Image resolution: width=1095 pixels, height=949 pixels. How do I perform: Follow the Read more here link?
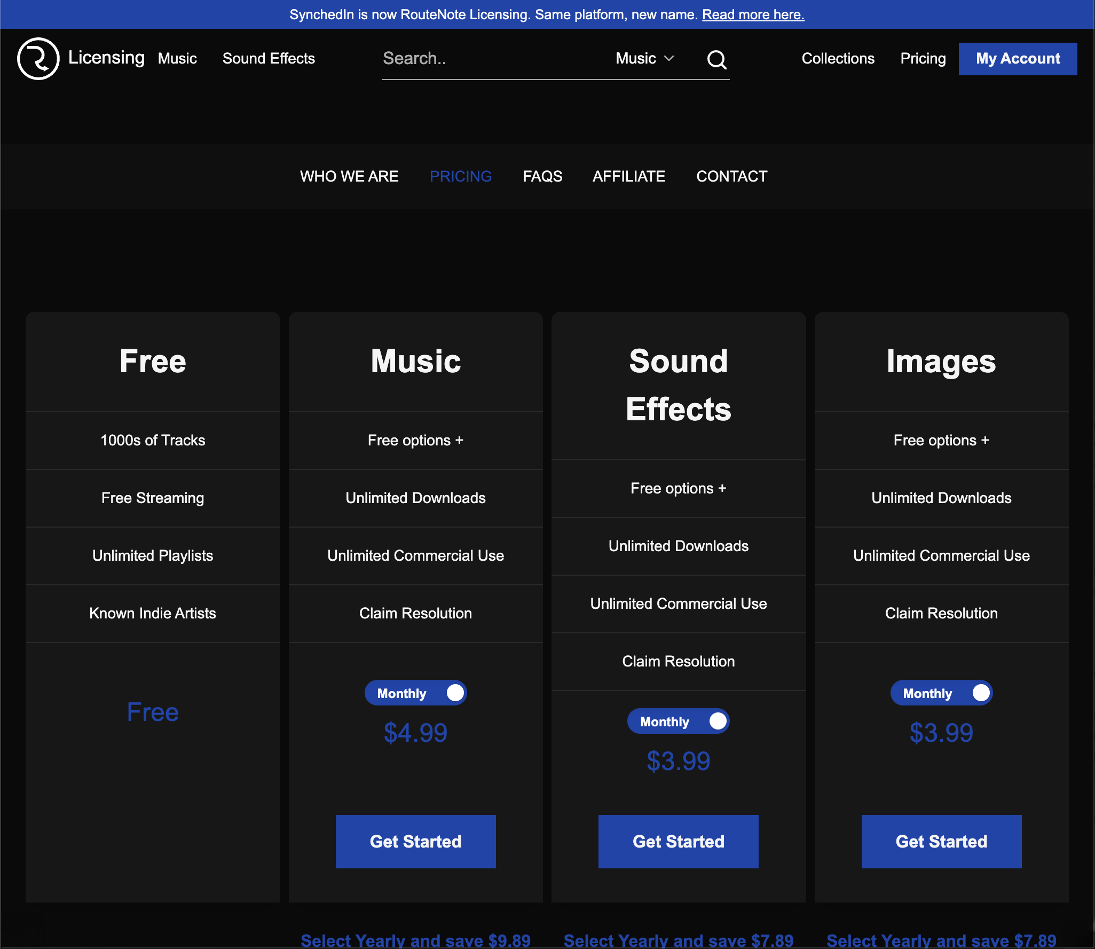pos(753,14)
